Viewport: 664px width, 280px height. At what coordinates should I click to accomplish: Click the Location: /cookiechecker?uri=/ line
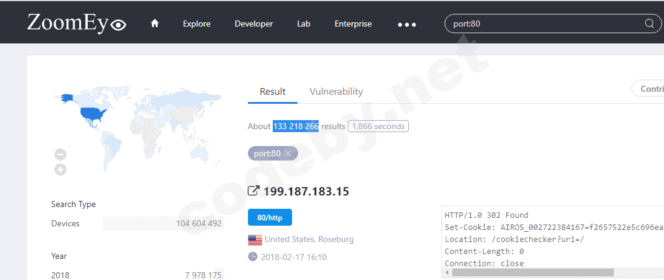click(515, 240)
